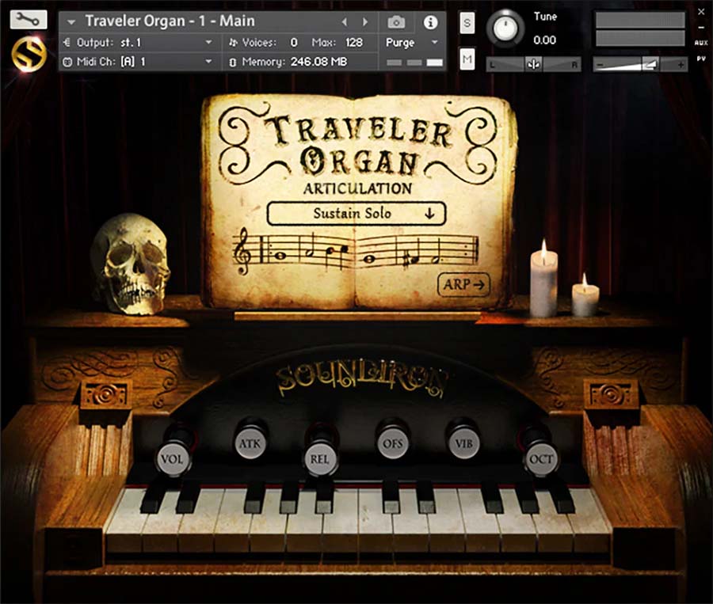
Task: Open the ARP arpeggiator page
Action: (x=463, y=285)
